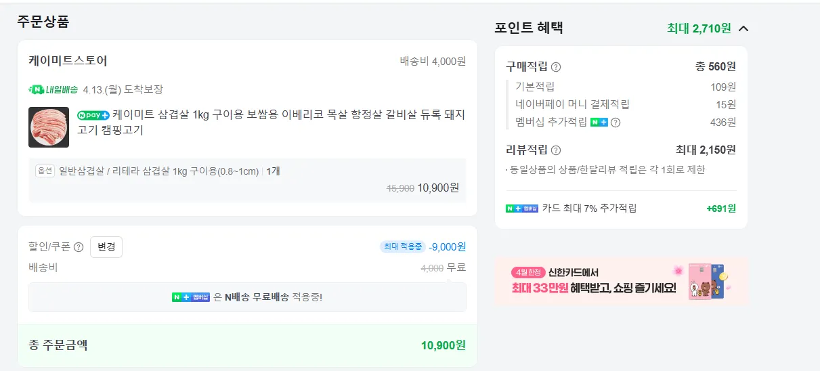Open the 구매적립 help question icon
The width and height of the screenshot is (820, 371).
coord(556,67)
